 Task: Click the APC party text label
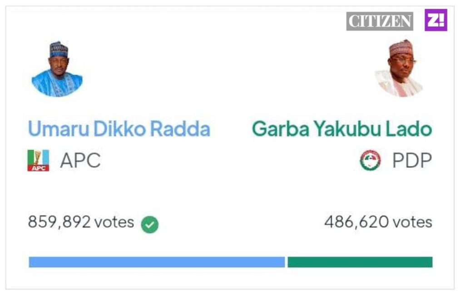click(x=80, y=161)
